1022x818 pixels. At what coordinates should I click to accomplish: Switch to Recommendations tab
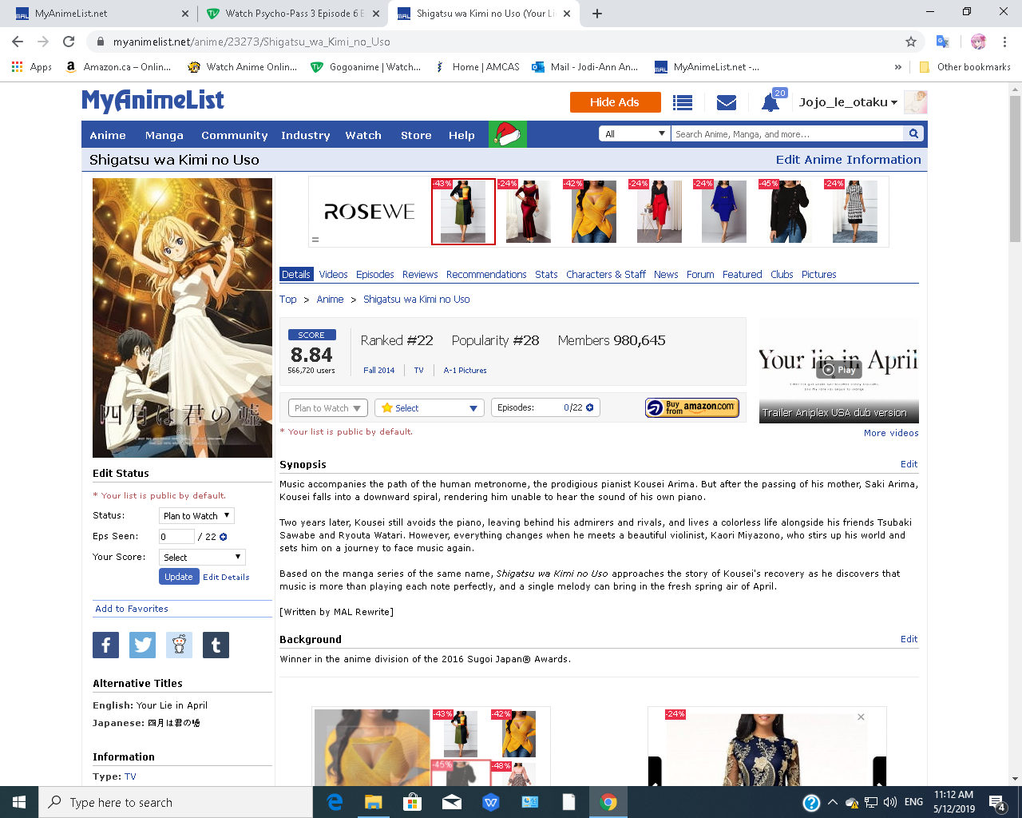(x=486, y=274)
